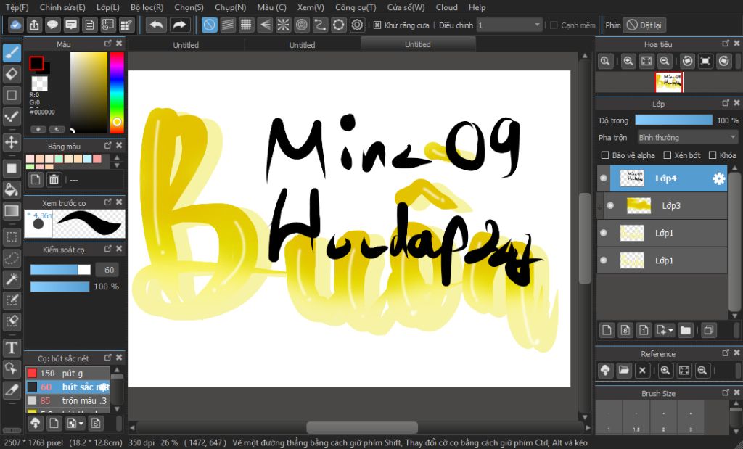
Task: Close the Màu color panel
Action: 119,44
